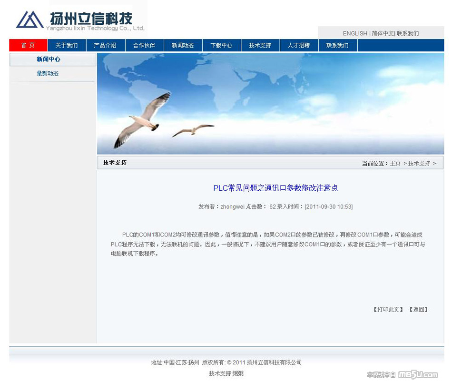Go to 关于我们 in navigation bar
452x392 pixels.
[67, 46]
